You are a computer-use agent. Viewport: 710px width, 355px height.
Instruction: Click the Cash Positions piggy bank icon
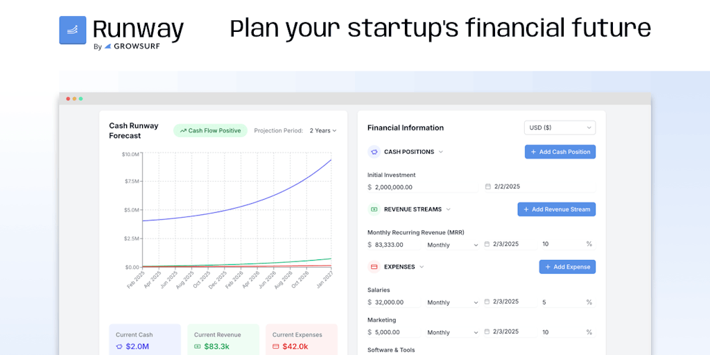tap(374, 152)
